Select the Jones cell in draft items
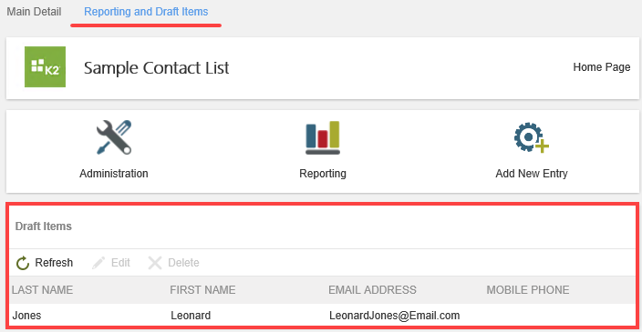This screenshot has height=332, width=642. click(26, 316)
